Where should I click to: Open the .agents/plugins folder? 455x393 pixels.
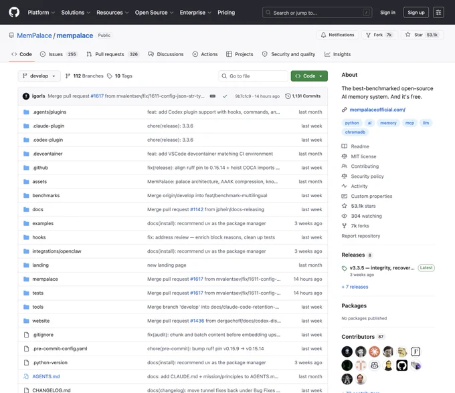pos(50,112)
